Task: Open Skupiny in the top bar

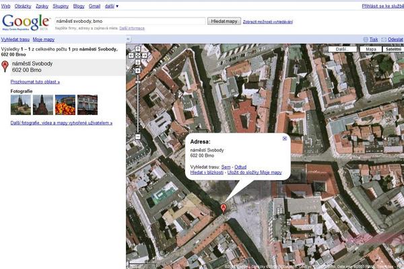Action: coord(61,6)
